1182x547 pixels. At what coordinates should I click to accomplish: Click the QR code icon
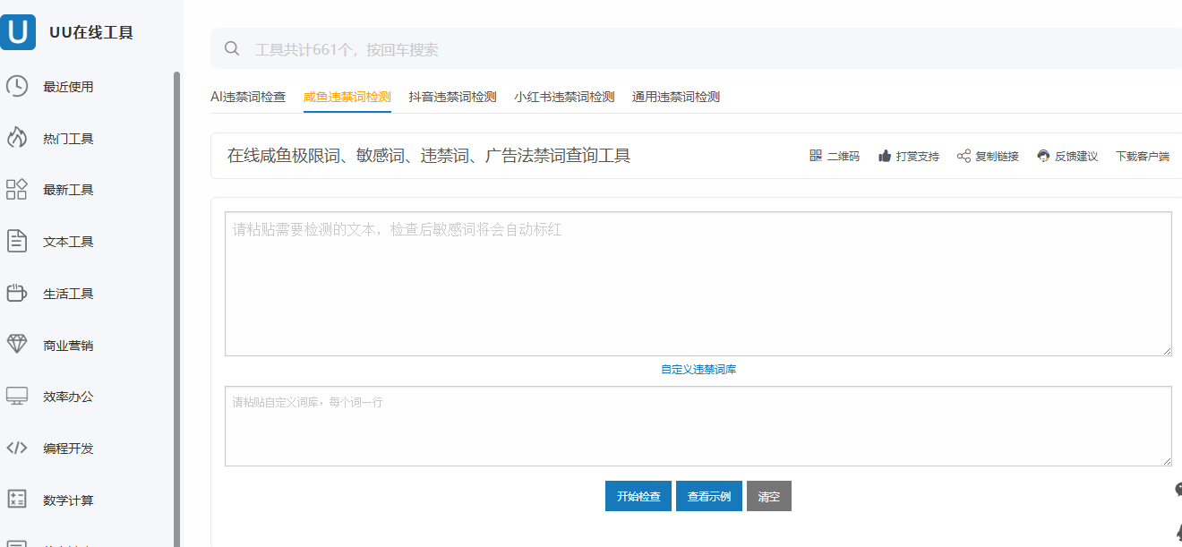pos(816,156)
